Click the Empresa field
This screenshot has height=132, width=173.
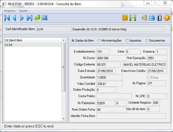[x=161, y=52]
